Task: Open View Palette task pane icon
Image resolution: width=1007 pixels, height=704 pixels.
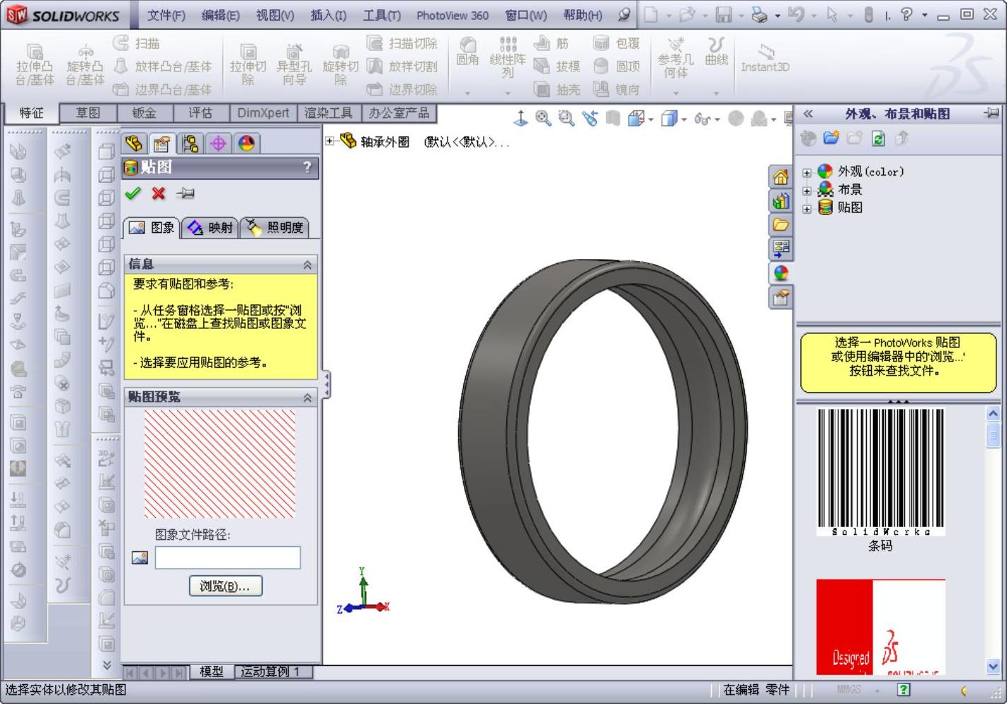Action: click(x=780, y=248)
